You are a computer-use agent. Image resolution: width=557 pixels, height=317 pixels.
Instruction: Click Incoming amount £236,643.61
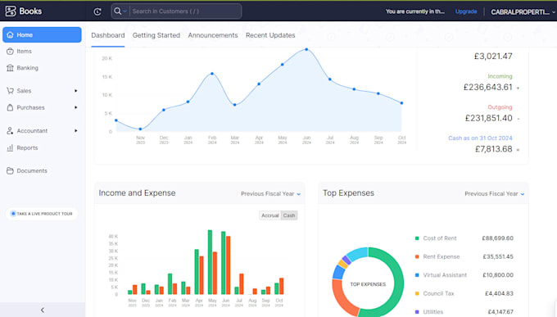(487, 87)
